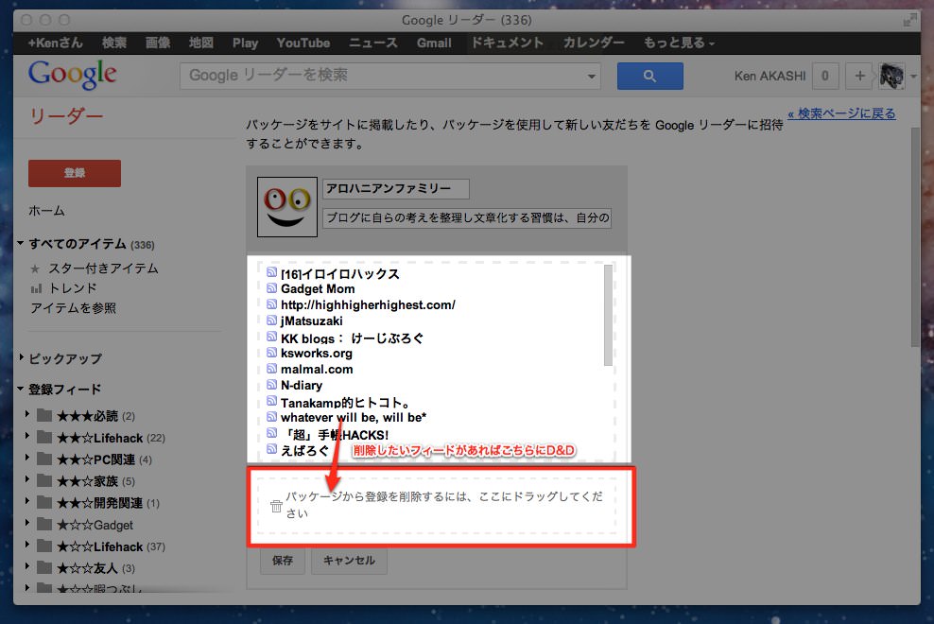Click the red 登録 subscribe button
Viewport: 934px width, 624px height.
click(75, 173)
